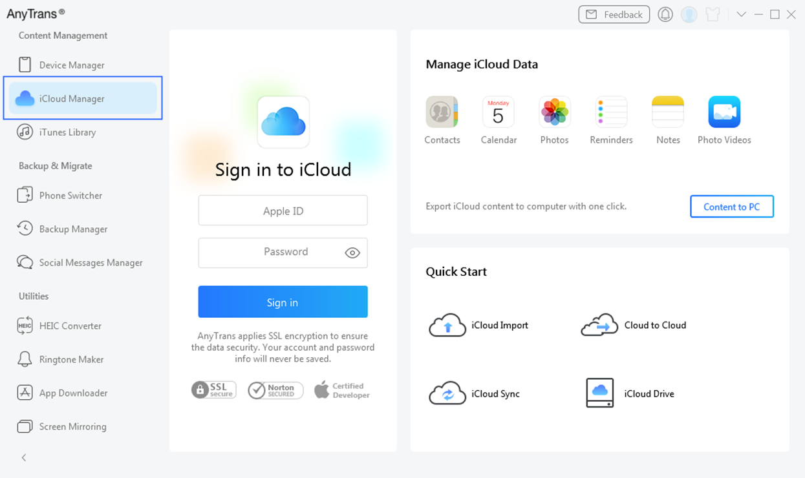Click the Manage iCloud Data heading
This screenshot has height=478, width=805.
click(482, 65)
